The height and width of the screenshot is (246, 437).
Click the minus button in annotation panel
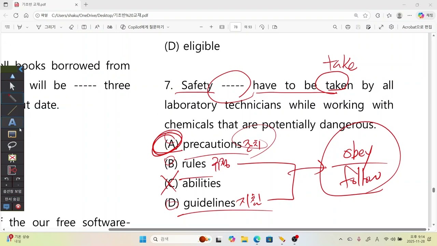18,185
